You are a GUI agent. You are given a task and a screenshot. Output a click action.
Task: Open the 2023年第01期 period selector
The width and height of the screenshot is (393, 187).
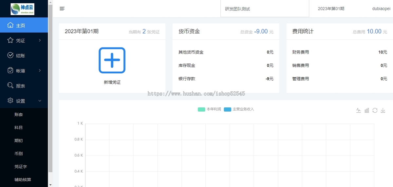(331, 9)
